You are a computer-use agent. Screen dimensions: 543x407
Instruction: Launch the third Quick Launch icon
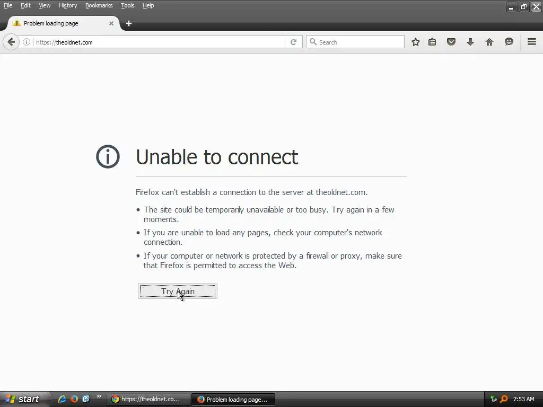pos(85,399)
